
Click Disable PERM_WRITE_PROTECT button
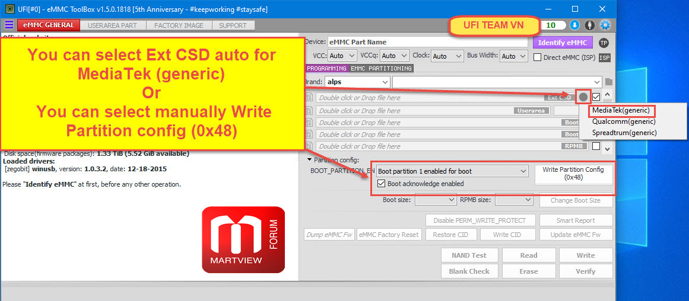click(x=481, y=220)
